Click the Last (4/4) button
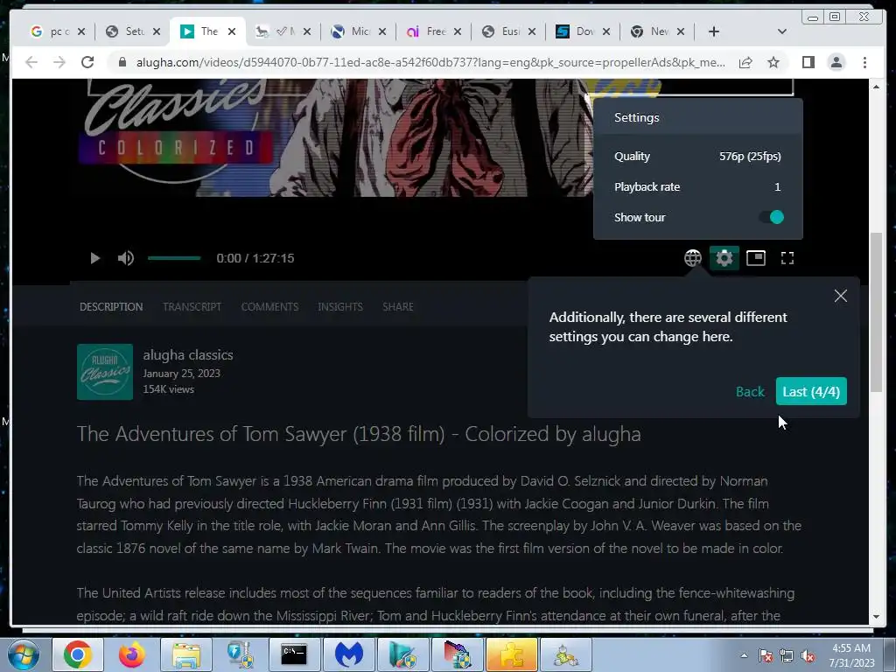 pyautogui.click(x=811, y=391)
